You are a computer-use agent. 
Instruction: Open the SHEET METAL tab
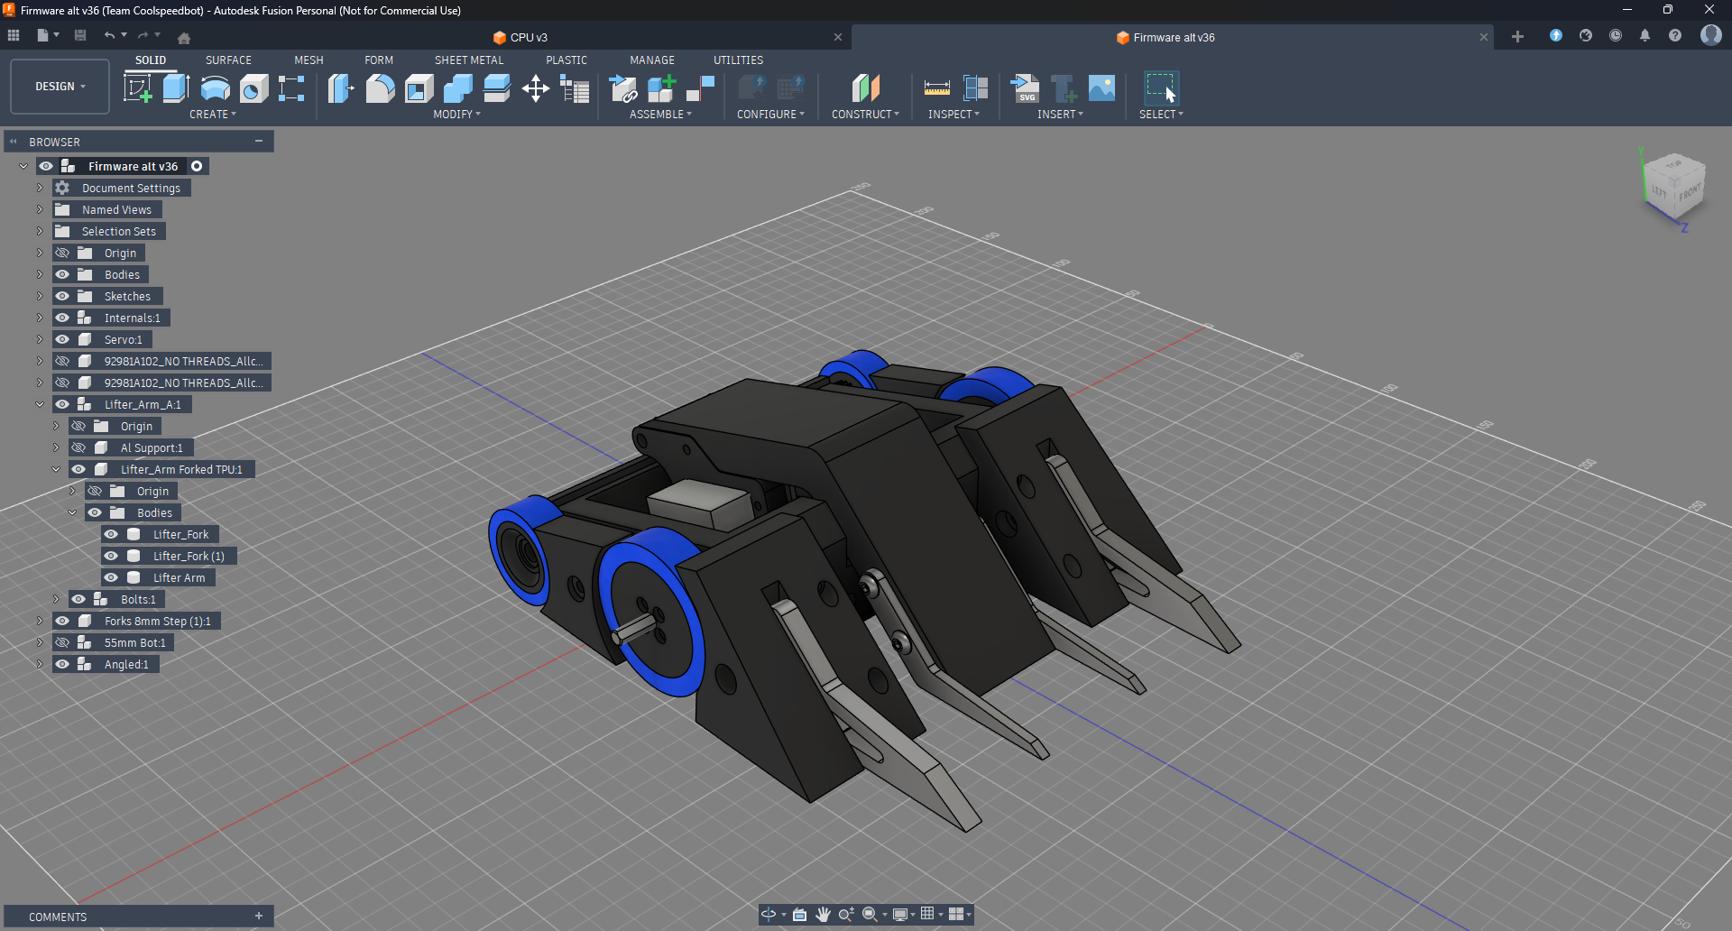click(468, 60)
